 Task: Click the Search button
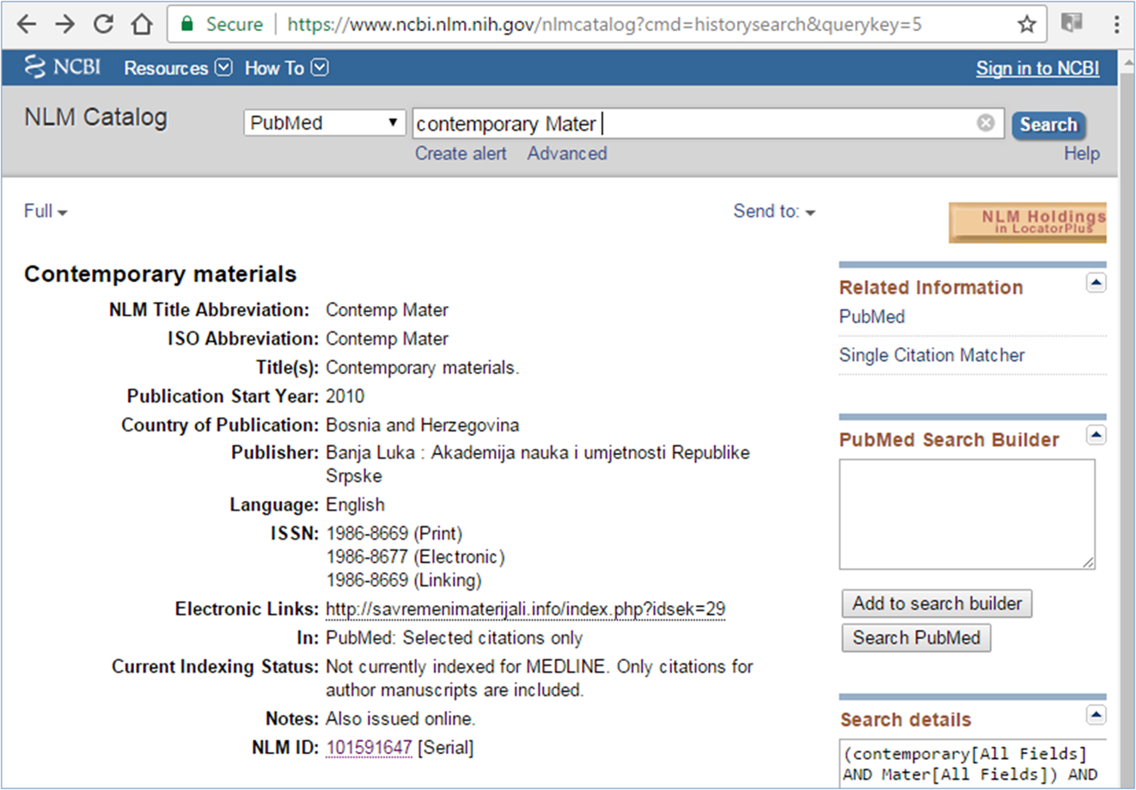[1048, 125]
